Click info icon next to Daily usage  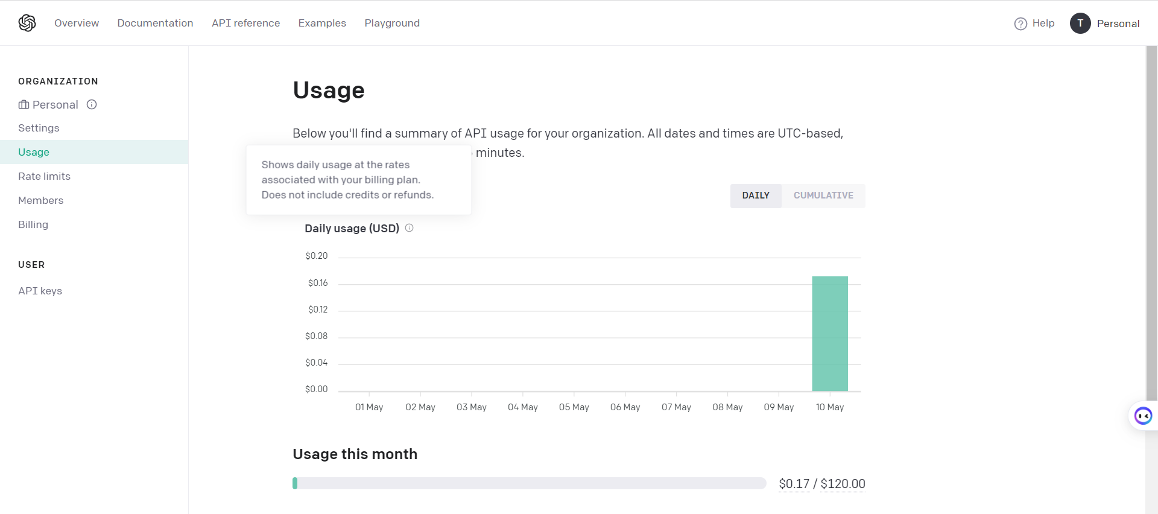coord(410,228)
